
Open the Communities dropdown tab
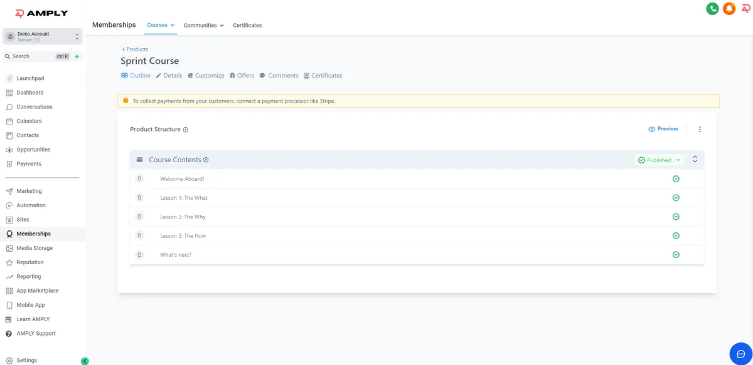click(204, 25)
